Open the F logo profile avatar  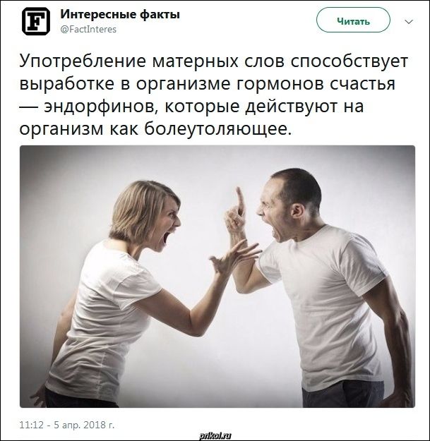pyautogui.click(x=36, y=21)
